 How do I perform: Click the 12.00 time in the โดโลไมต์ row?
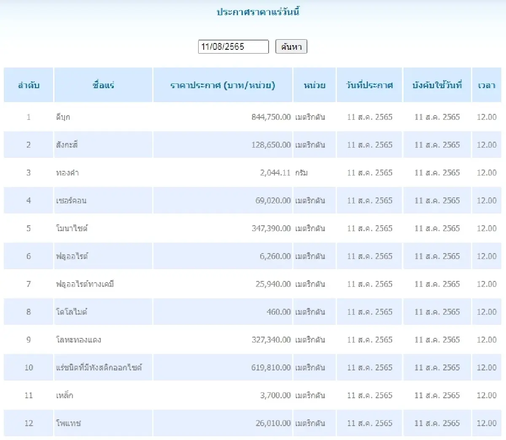pos(487,312)
